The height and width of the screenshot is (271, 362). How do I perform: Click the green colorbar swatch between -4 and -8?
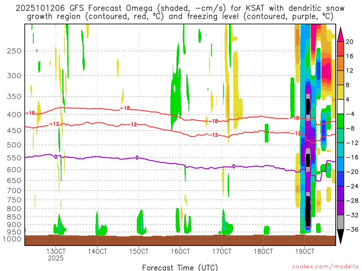pyautogui.click(x=340, y=121)
